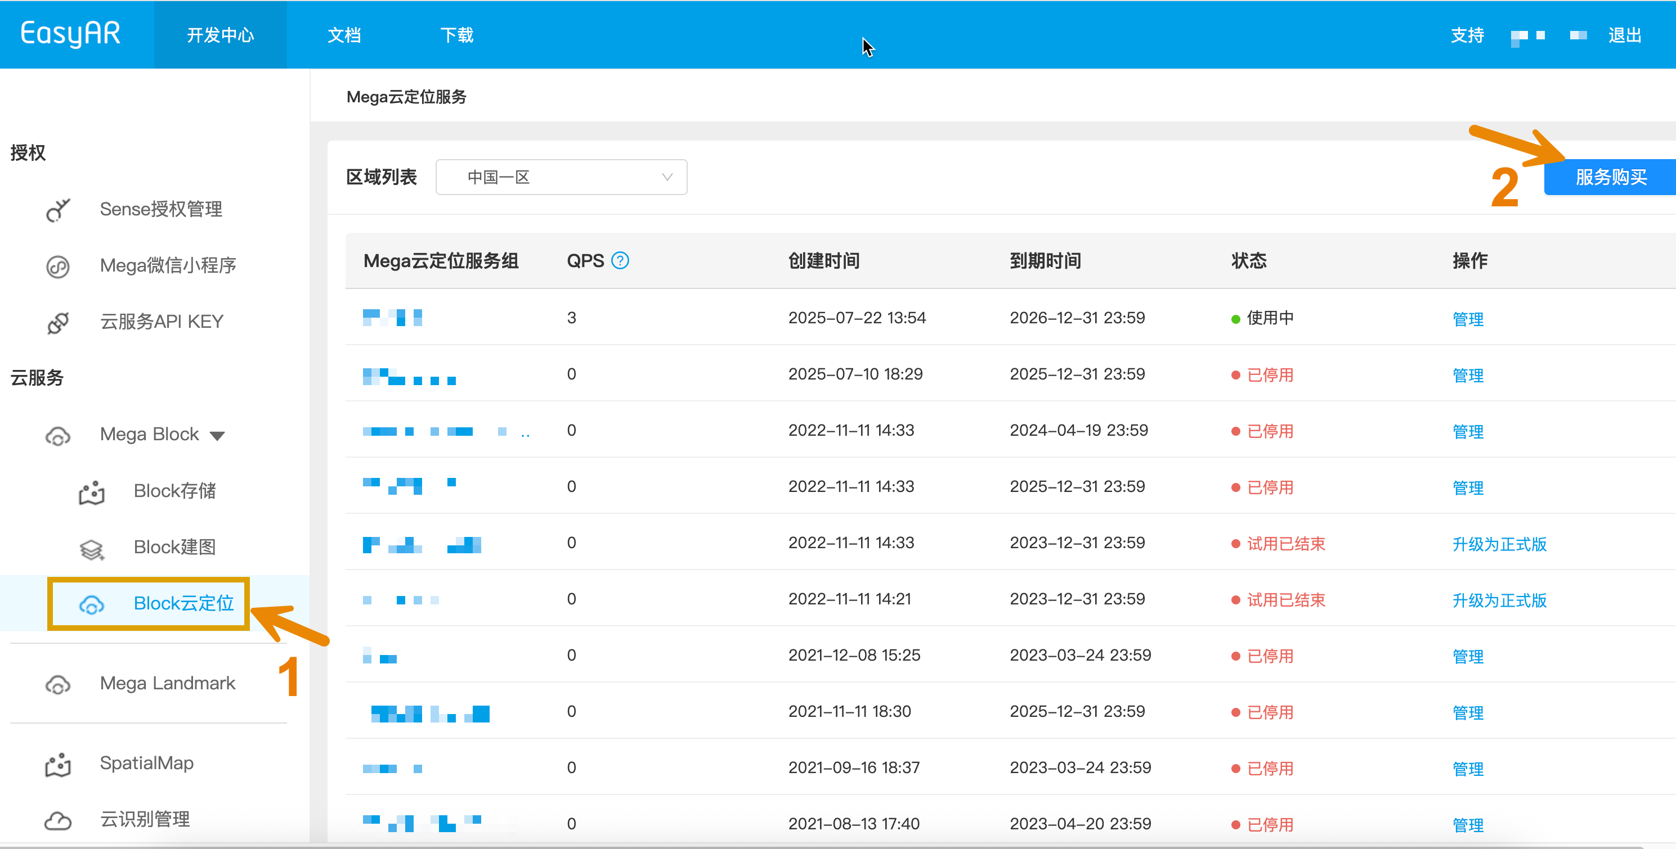The image size is (1676, 849).
Task: Click the Sense授权管理 key icon
Action: coord(58,210)
